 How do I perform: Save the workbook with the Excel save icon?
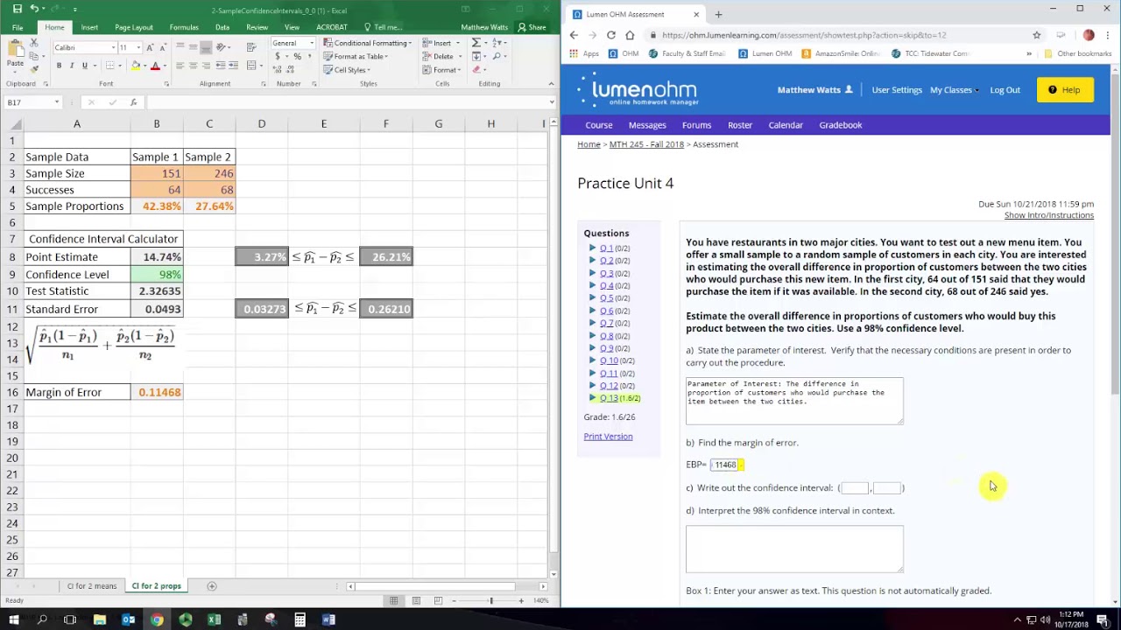coord(17,9)
